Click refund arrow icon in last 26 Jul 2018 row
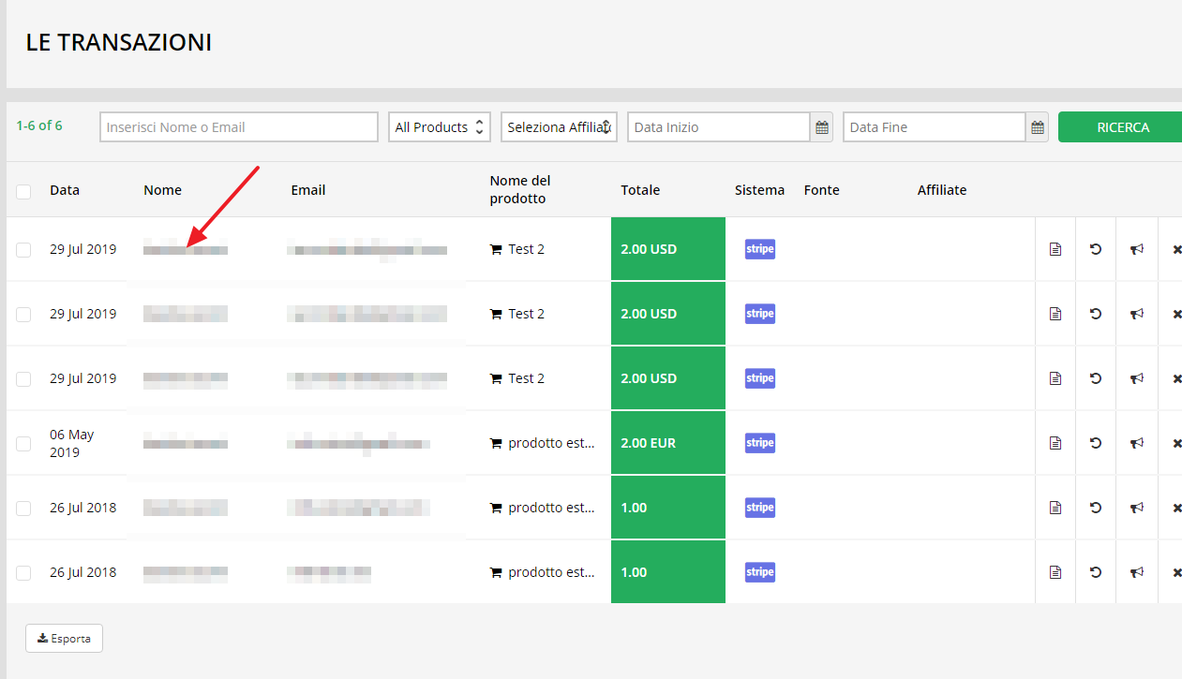Viewport: 1182px width, 679px height. (1096, 572)
